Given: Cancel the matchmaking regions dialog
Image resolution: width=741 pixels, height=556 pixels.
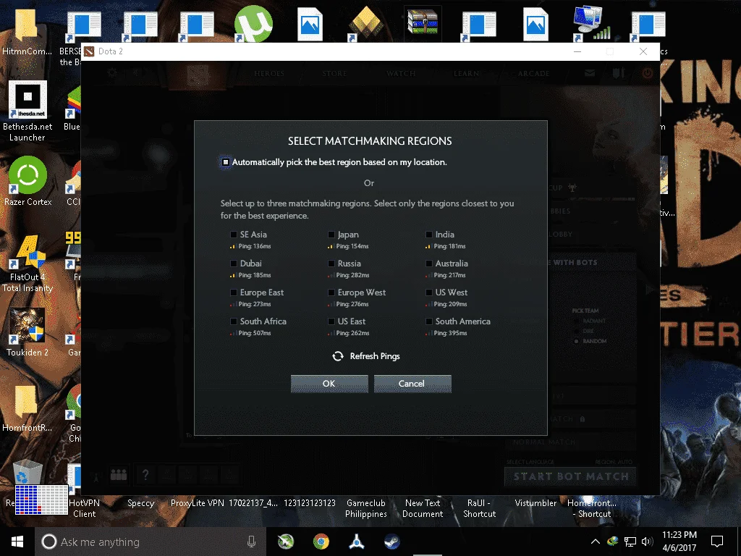Looking at the screenshot, I should pos(412,384).
